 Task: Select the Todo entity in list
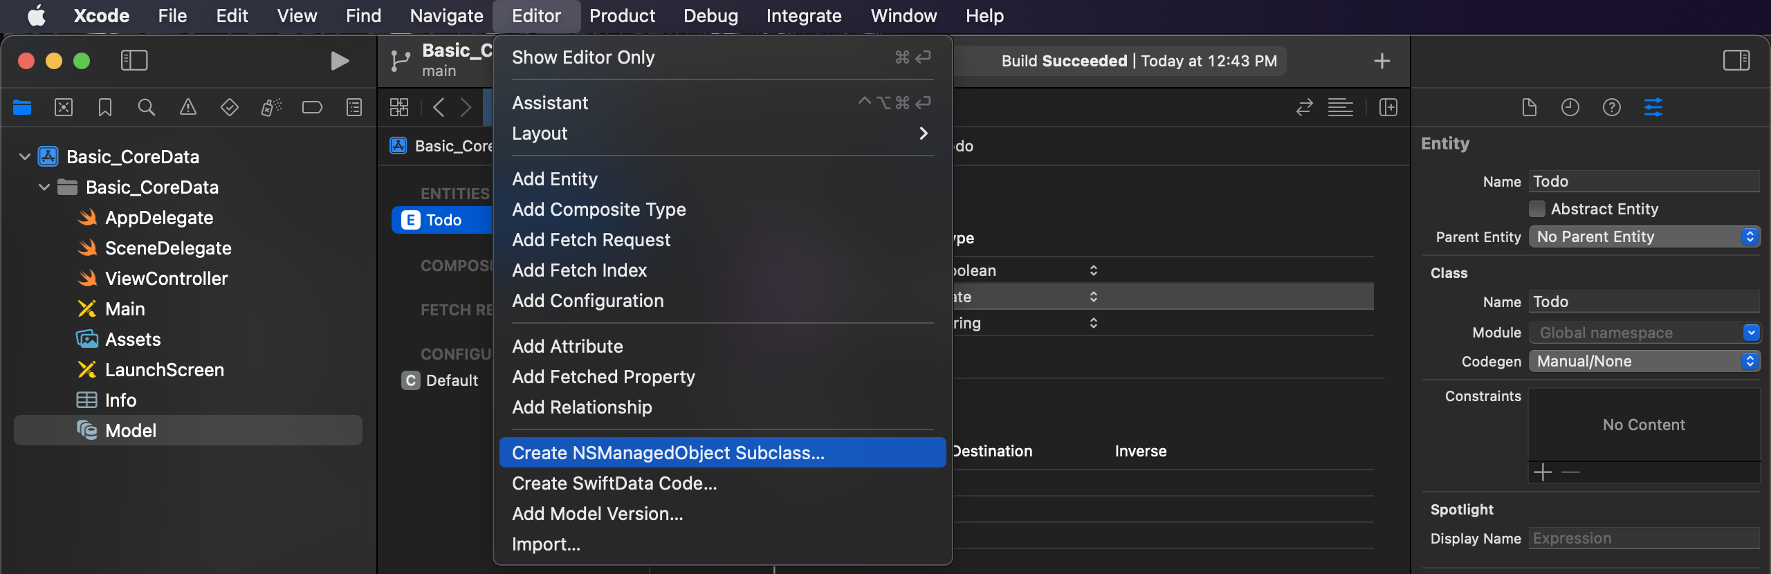pos(443,220)
